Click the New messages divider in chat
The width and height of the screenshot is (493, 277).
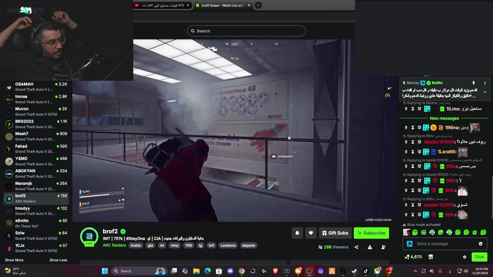pyautogui.click(x=444, y=118)
